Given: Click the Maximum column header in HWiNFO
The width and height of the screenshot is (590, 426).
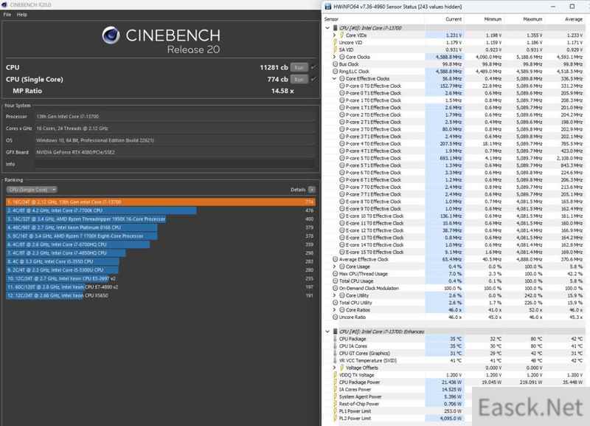Looking at the screenshot, I should [x=532, y=19].
